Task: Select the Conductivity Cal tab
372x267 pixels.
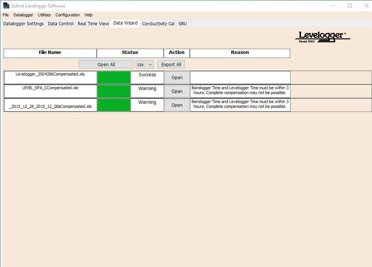Action: click(x=158, y=23)
